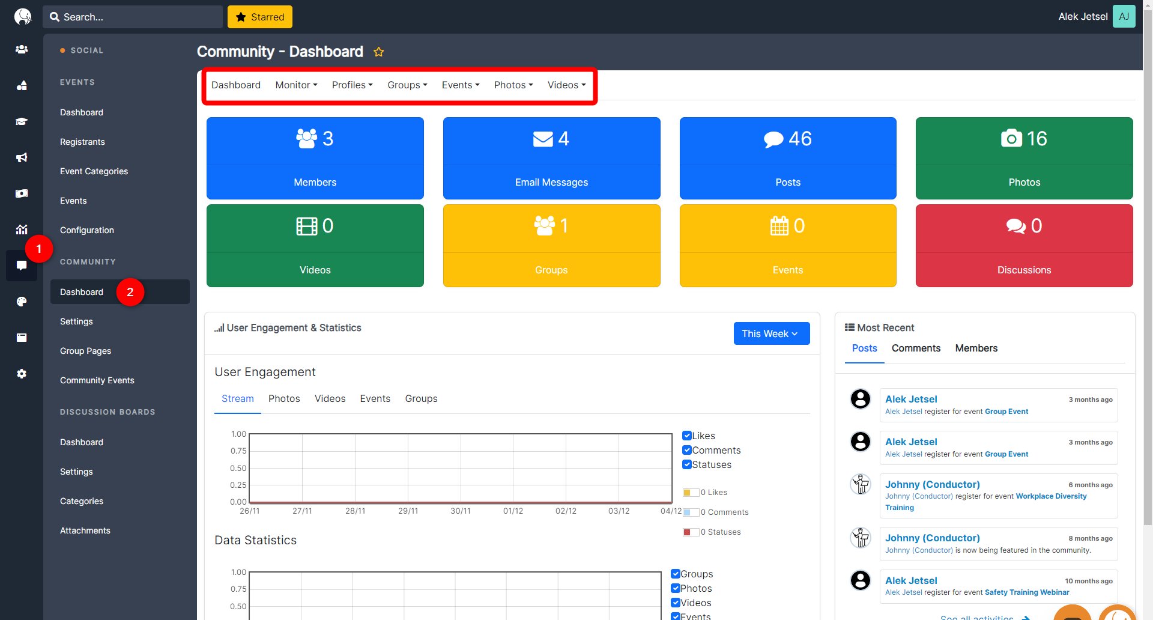Screen dimensions: 1153x620
Task: Open the analytics chart icon in the left rail
Action: [x=22, y=229]
